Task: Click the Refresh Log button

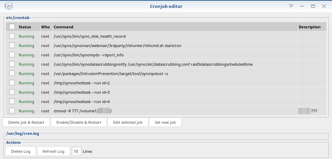Action: tap(53, 151)
